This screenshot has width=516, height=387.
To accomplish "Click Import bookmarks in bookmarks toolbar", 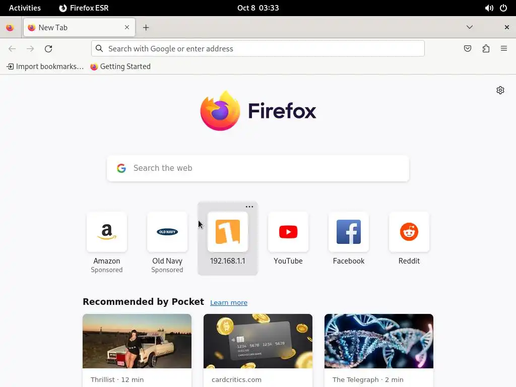I will 45,67.
